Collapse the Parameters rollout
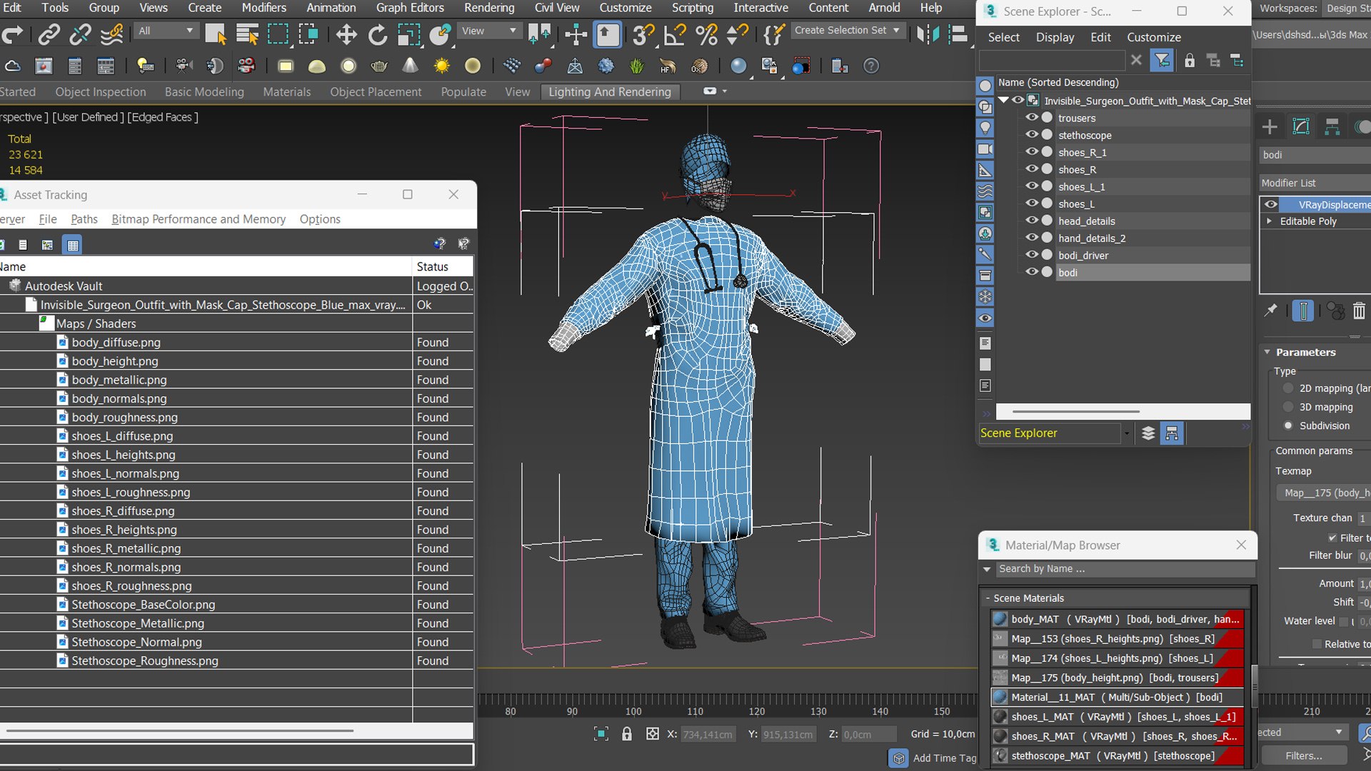Image resolution: width=1371 pixels, height=771 pixels. click(1267, 352)
